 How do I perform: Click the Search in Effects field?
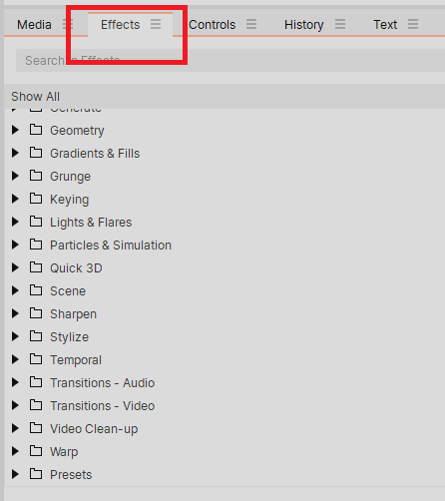click(x=230, y=61)
